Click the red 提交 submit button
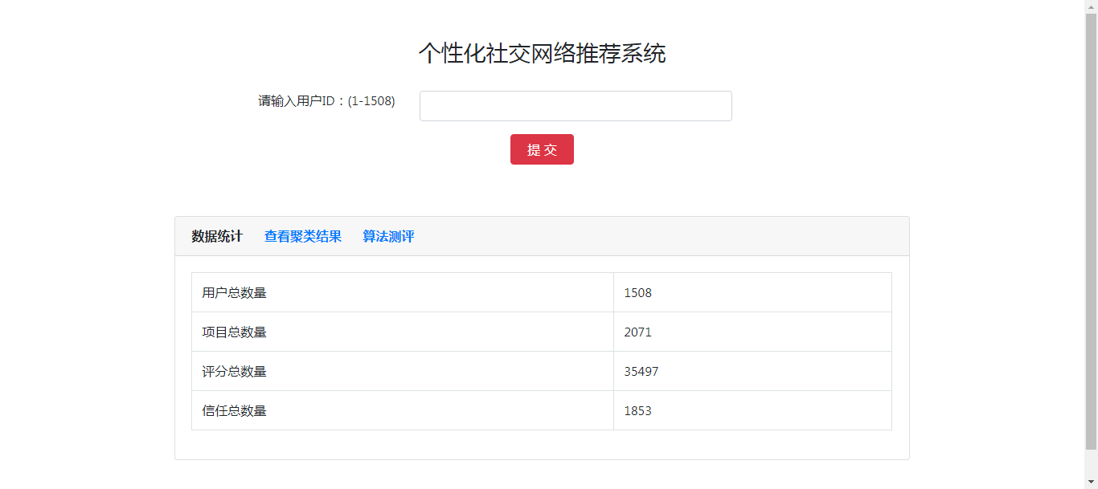Viewport: 1098px width, 489px height. [542, 149]
